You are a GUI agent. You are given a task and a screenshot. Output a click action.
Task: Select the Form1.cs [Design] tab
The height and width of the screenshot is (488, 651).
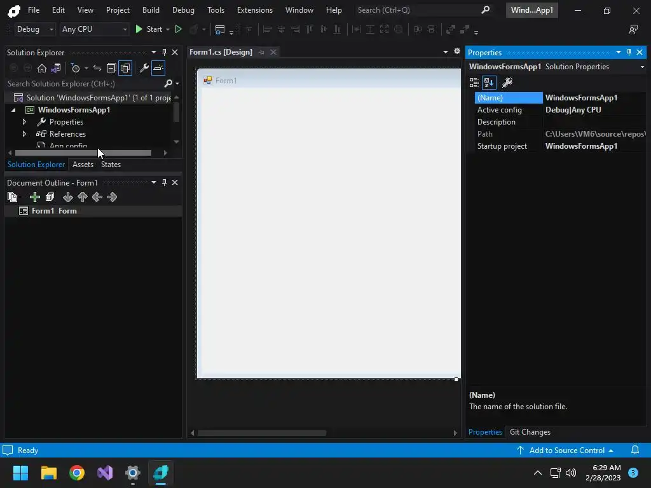[221, 52]
